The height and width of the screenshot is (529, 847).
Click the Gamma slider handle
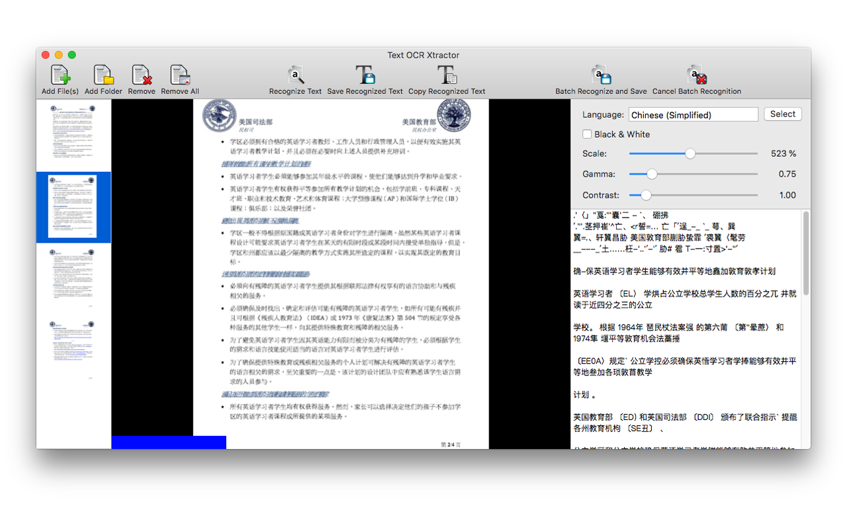[x=652, y=175]
